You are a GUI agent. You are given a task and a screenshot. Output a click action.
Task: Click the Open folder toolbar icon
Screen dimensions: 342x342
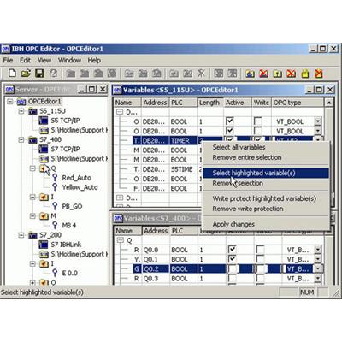[26, 74]
